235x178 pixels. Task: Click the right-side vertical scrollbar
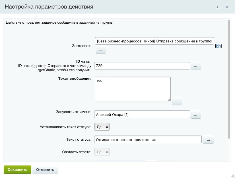pyautogui.click(x=229, y=85)
